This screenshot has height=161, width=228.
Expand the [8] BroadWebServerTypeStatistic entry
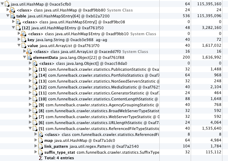tap(30, 110)
